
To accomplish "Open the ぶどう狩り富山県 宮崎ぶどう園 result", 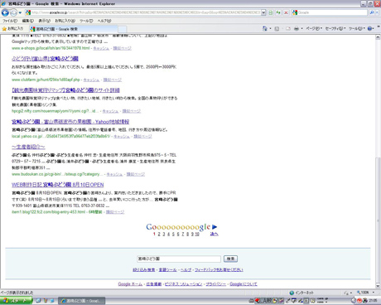I will (x=45, y=59).
